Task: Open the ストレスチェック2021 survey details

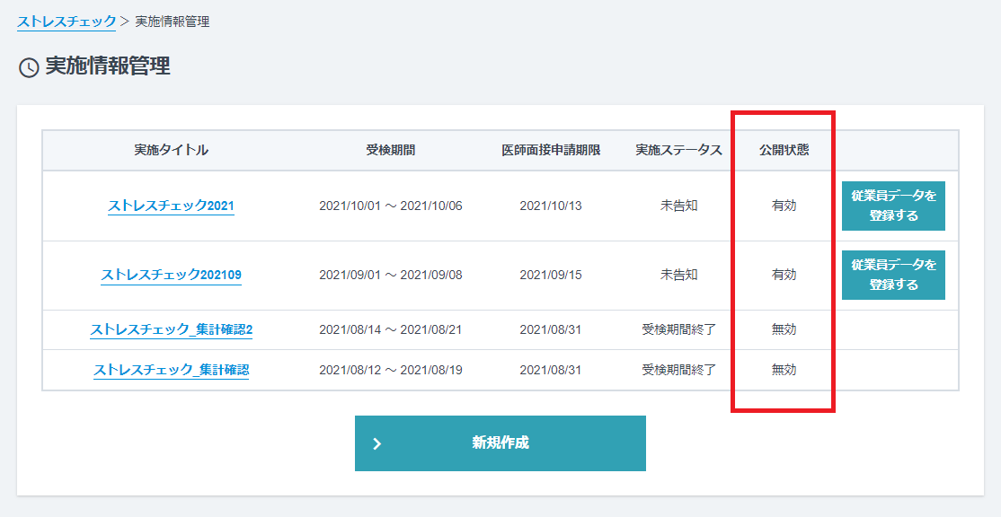Action: (171, 206)
